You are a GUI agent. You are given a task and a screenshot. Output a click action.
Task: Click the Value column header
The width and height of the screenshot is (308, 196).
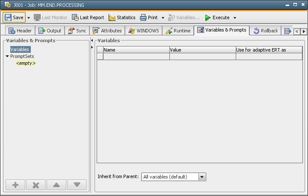[x=202, y=50]
